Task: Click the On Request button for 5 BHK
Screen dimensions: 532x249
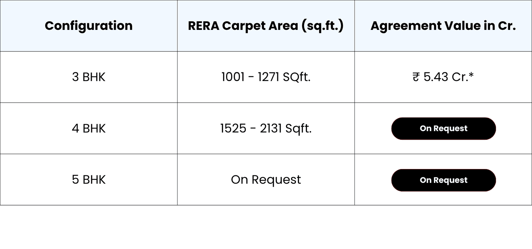Action: pyautogui.click(x=443, y=180)
